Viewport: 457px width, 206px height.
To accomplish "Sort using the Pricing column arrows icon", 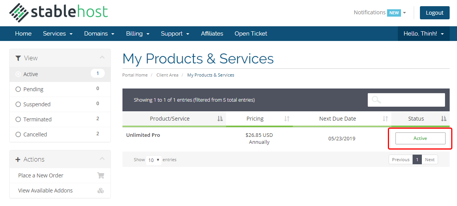I will pyautogui.click(x=287, y=119).
